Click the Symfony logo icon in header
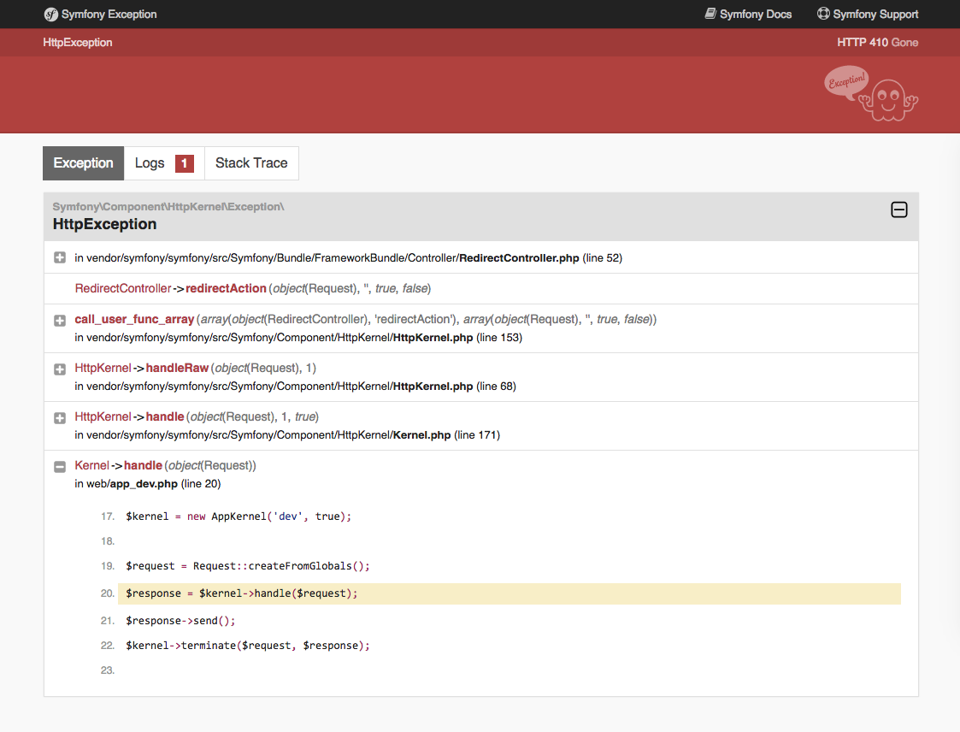Viewport: 960px width, 732px height. pyautogui.click(x=50, y=14)
